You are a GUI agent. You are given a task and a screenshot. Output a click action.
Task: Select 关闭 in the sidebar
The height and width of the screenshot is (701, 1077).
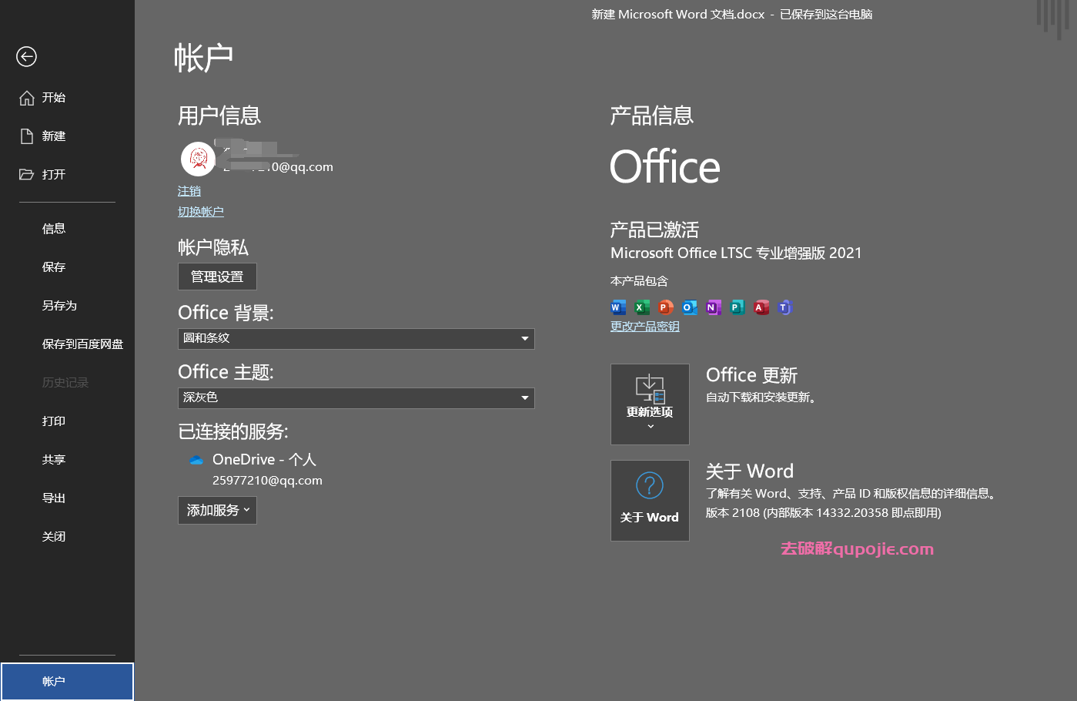pos(54,537)
